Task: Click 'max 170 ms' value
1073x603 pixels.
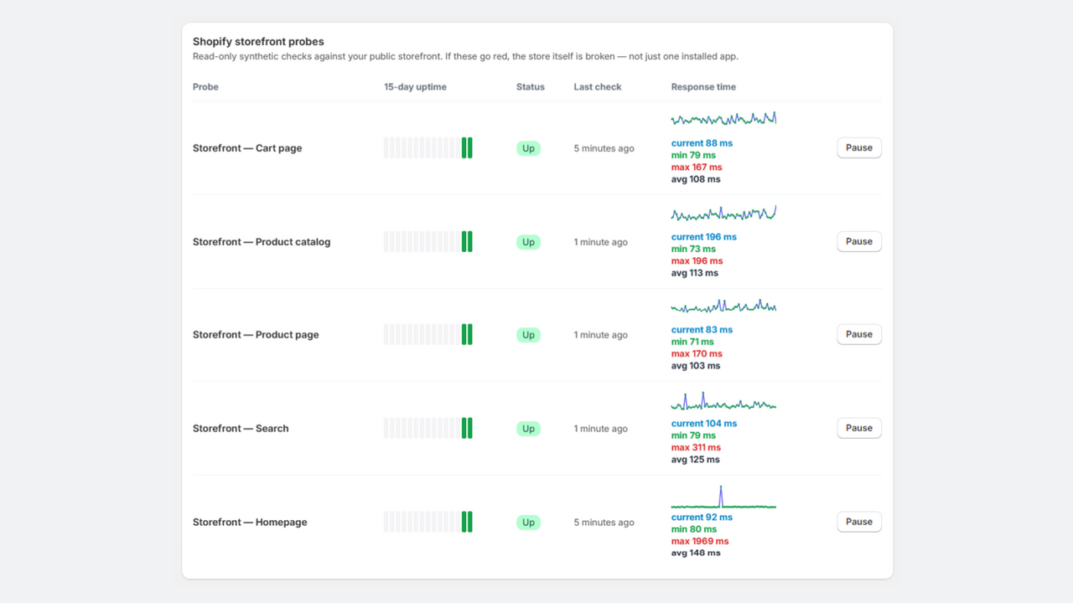Action: (x=697, y=354)
